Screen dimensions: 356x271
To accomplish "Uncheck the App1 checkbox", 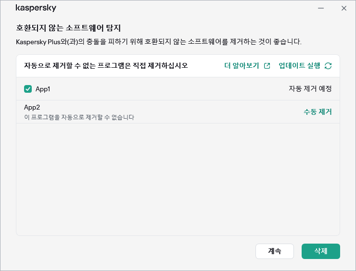I will click(28, 89).
